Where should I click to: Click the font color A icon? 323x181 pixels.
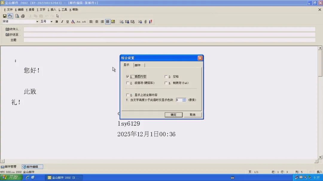click(73, 21)
